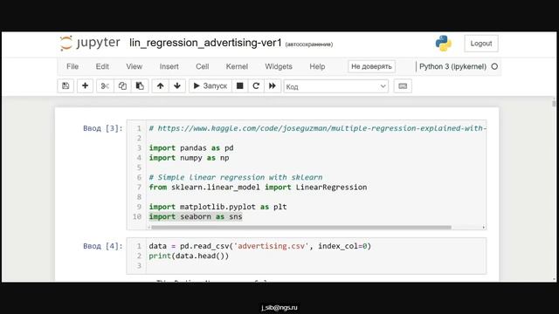Click the print(data.head()) line
Viewport: 559px width, 314px height.
click(x=189, y=256)
